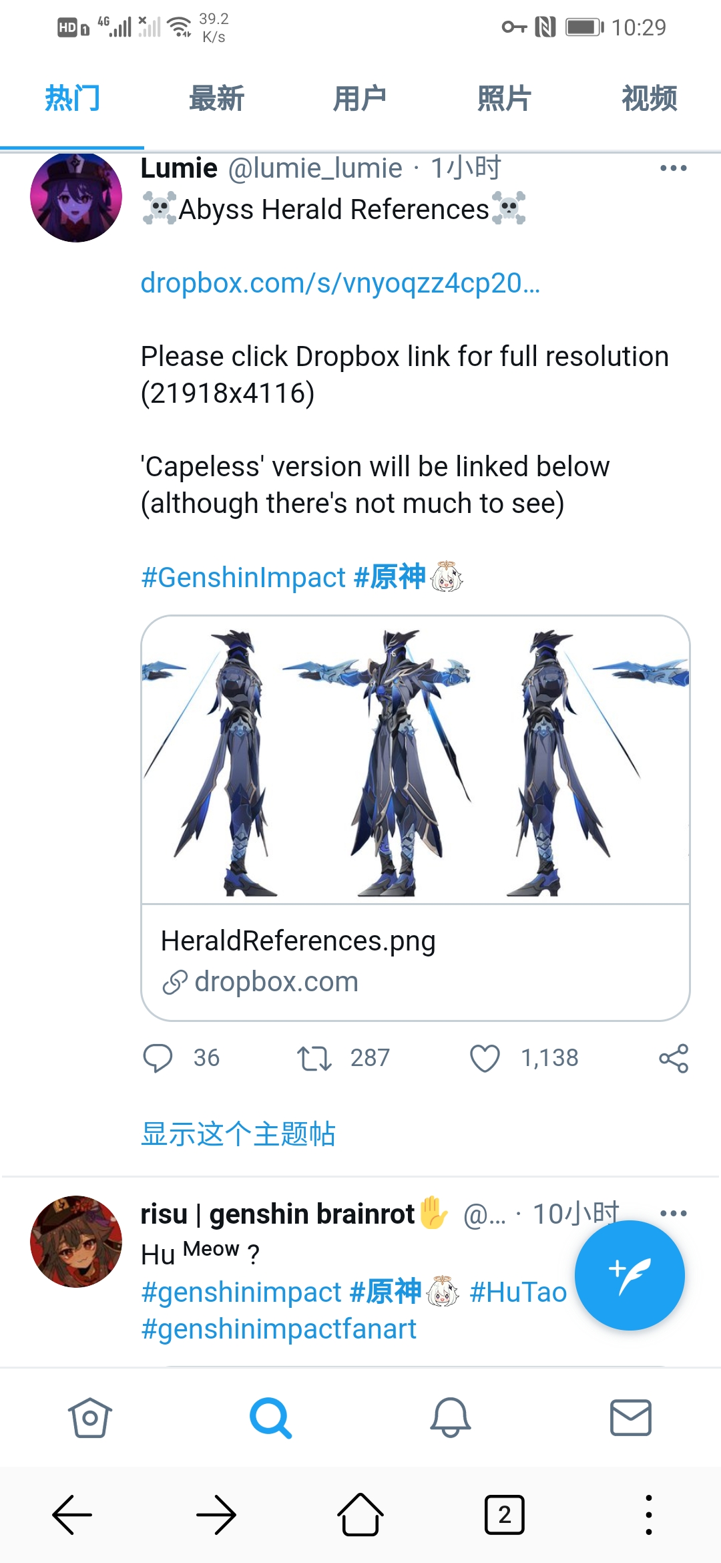Tap the share icon on Lumie's tweet

coord(674,1059)
